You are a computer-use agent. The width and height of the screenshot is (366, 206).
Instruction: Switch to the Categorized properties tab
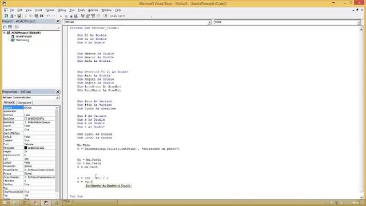coord(24,103)
